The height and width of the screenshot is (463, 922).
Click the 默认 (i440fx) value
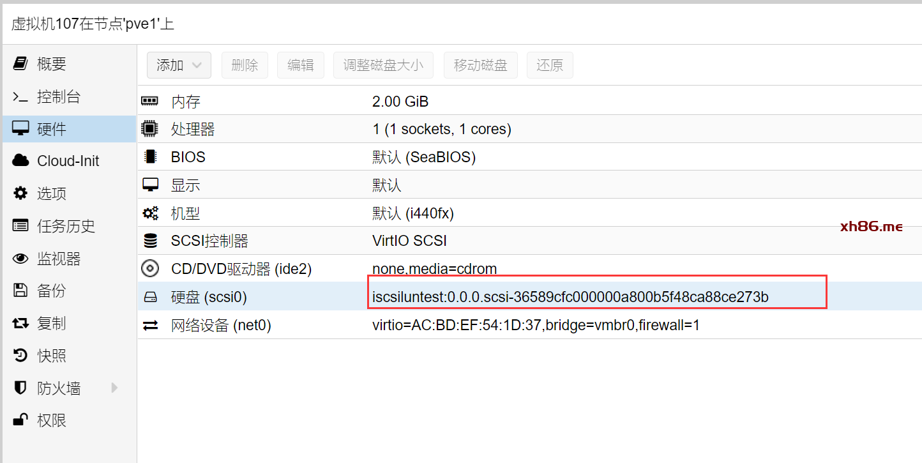(x=413, y=213)
